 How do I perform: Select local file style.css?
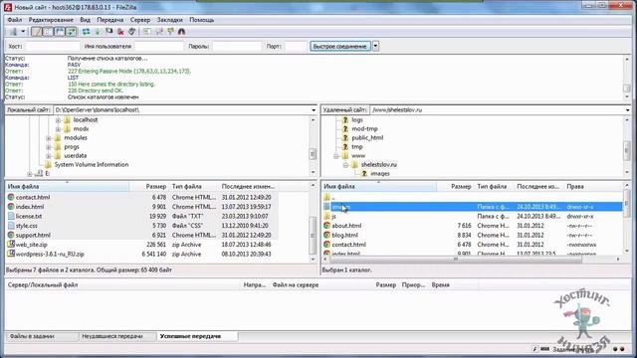[27, 226]
